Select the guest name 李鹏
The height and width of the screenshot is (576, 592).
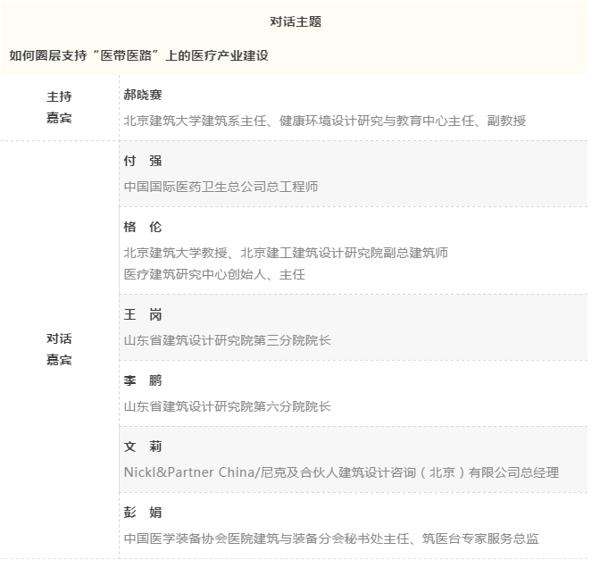point(143,380)
